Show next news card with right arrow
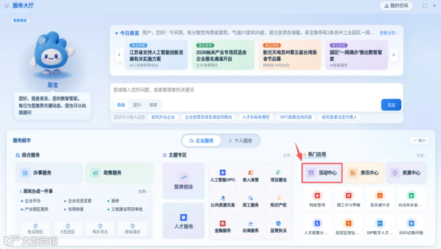Screen dimensions: 441x249 pos(393,55)
